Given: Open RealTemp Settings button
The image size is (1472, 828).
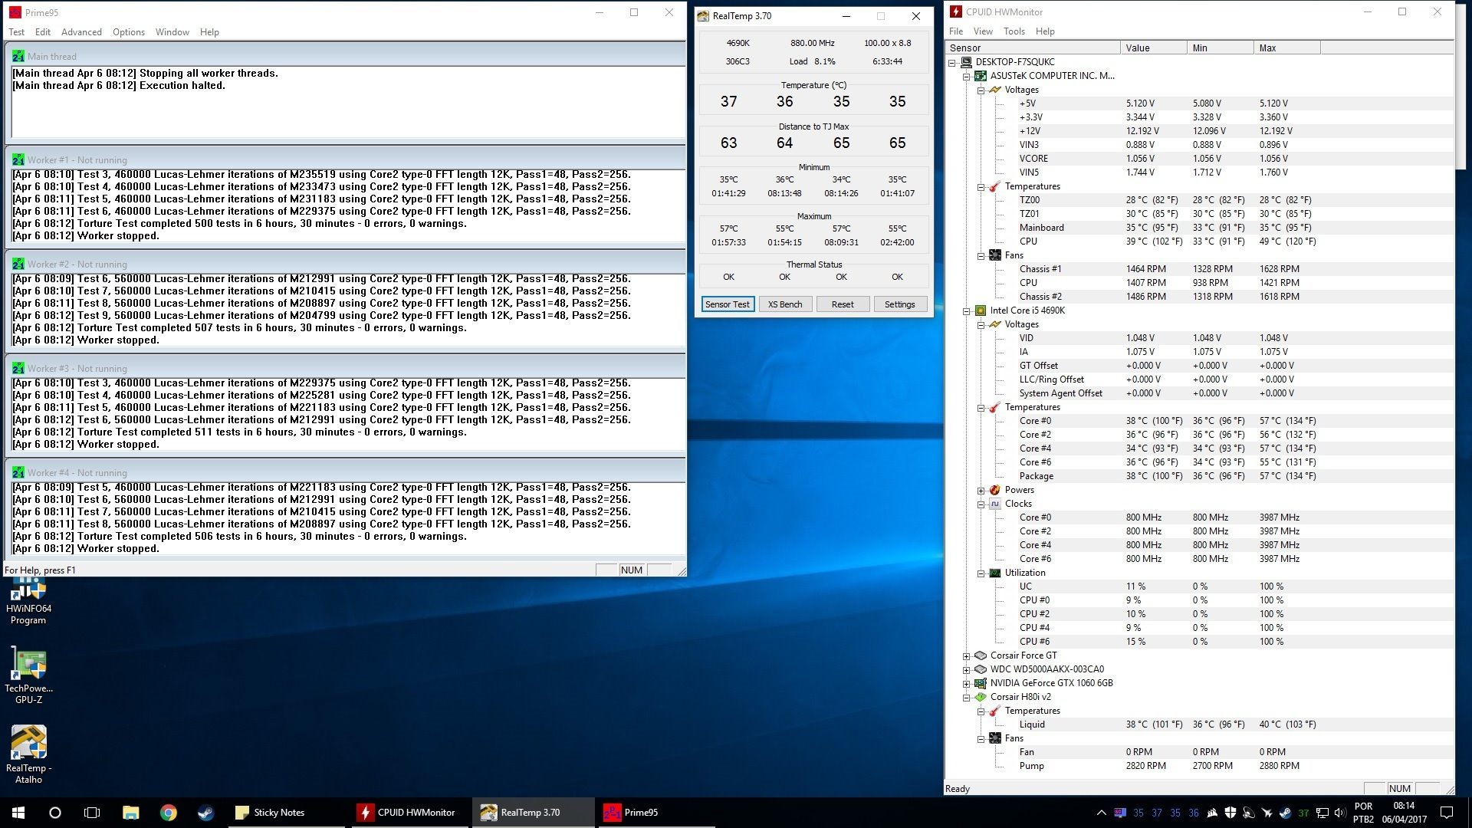Looking at the screenshot, I should tap(899, 304).
